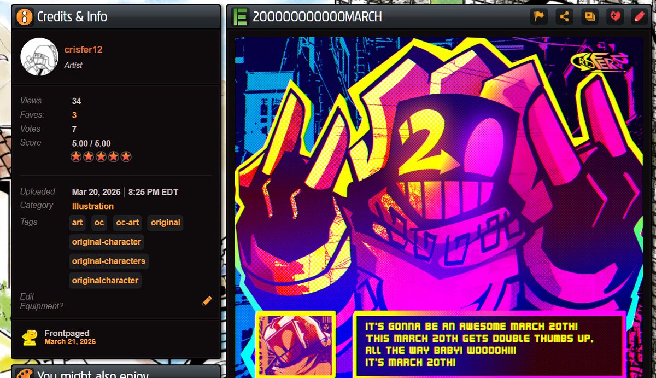Select the original-character tag
656x378 pixels.
coord(107,242)
